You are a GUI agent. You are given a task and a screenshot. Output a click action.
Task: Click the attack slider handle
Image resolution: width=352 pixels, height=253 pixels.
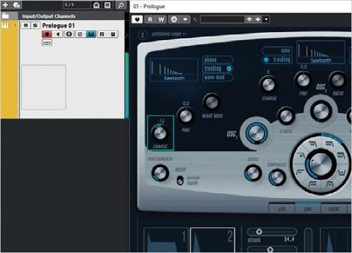pos(259,232)
